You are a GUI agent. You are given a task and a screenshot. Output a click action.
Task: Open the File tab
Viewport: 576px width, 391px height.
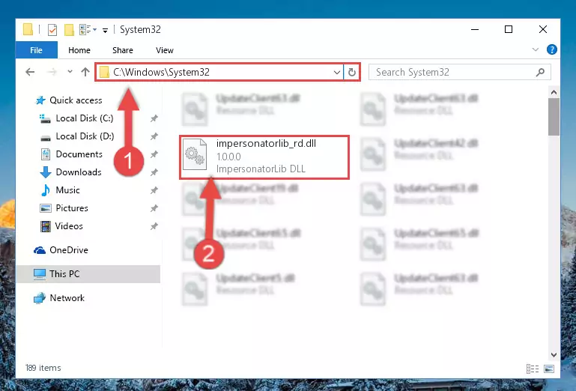click(x=37, y=50)
